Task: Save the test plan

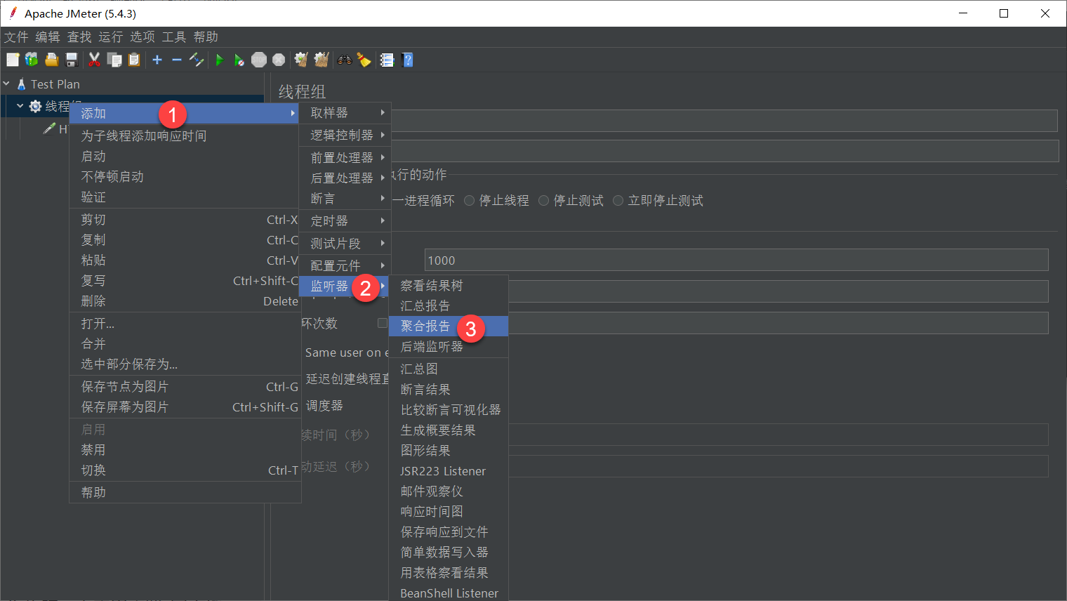Action: [71, 60]
